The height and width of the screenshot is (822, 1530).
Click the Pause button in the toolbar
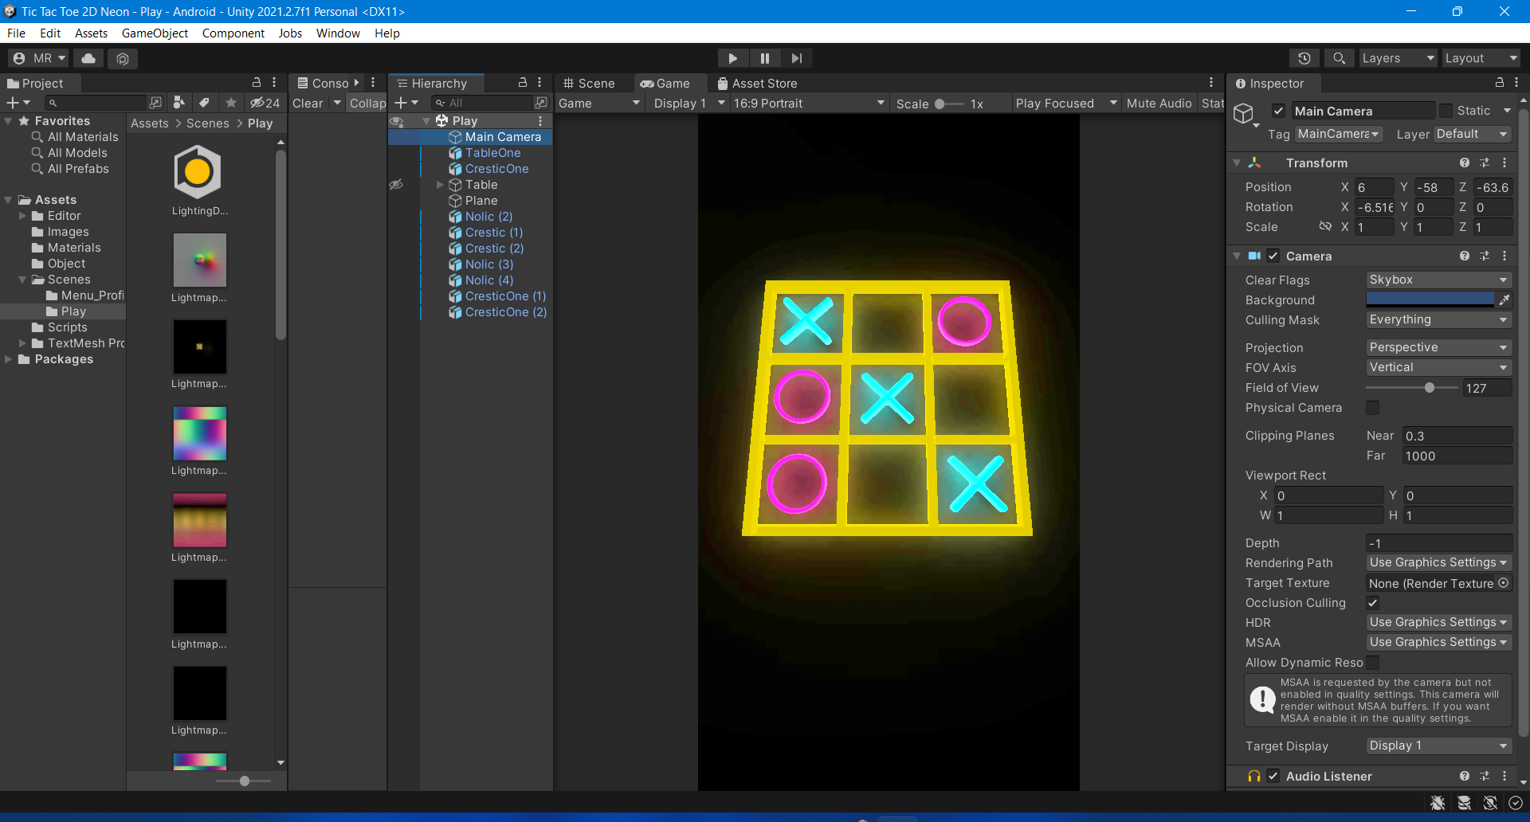coord(764,58)
